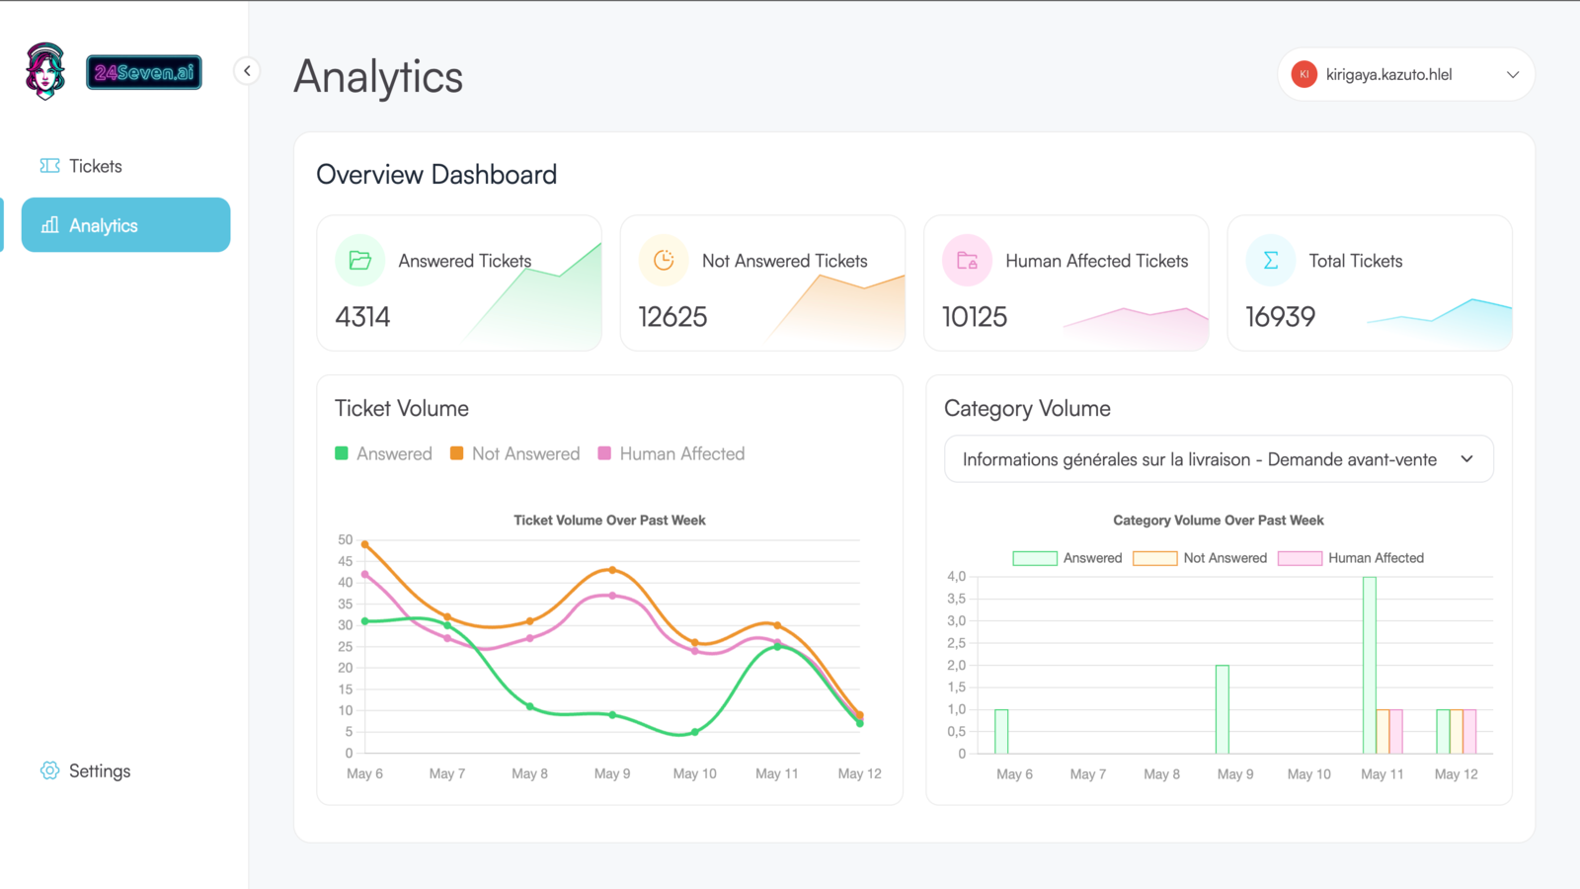Open the delivery information category dropdown

[x=1218, y=458]
